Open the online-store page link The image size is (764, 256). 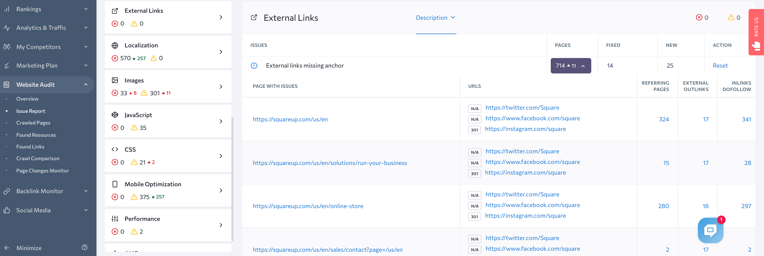point(308,206)
